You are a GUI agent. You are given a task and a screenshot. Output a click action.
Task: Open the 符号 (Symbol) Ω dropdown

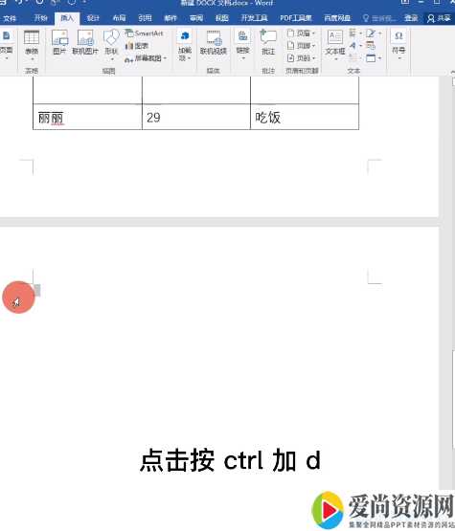click(398, 45)
